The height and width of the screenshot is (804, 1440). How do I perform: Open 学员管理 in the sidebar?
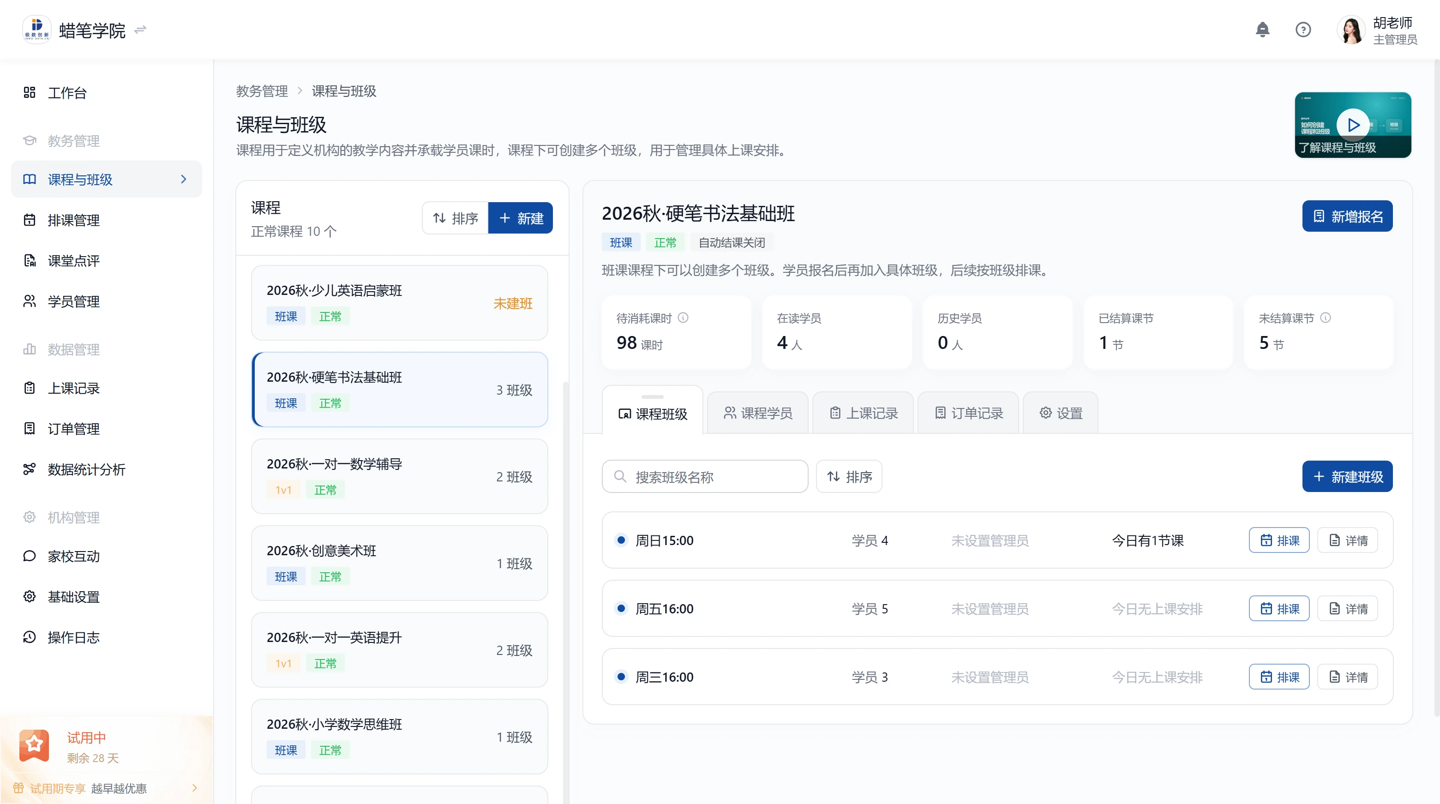coord(106,301)
